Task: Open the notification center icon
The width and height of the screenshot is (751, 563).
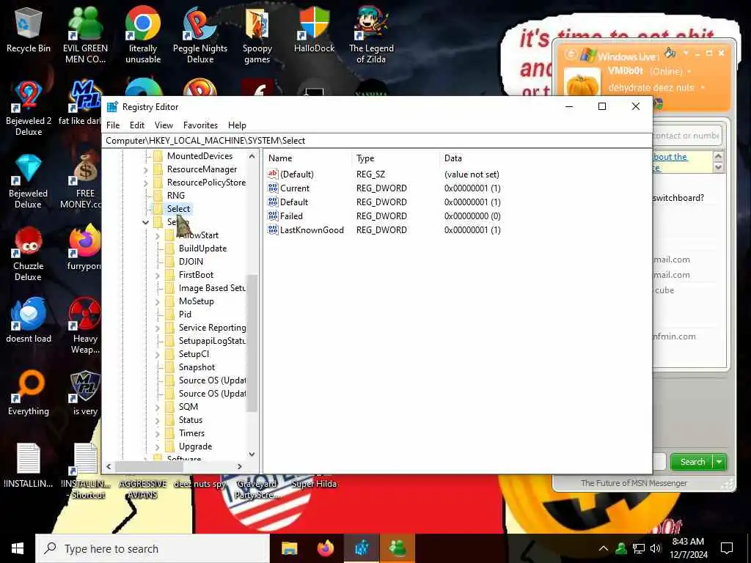Action: tap(727, 548)
